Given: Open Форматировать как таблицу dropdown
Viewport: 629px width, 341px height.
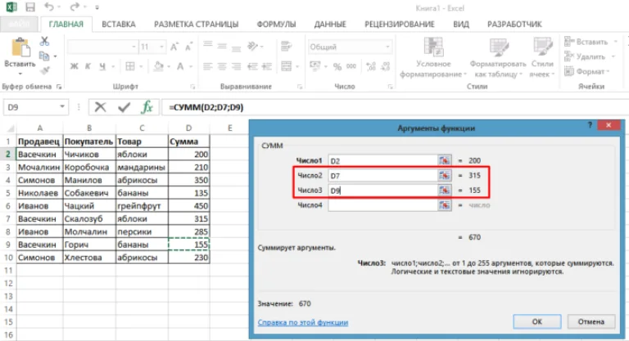Looking at the screenshot, I should pyautogui.click(x=498, y=57).
